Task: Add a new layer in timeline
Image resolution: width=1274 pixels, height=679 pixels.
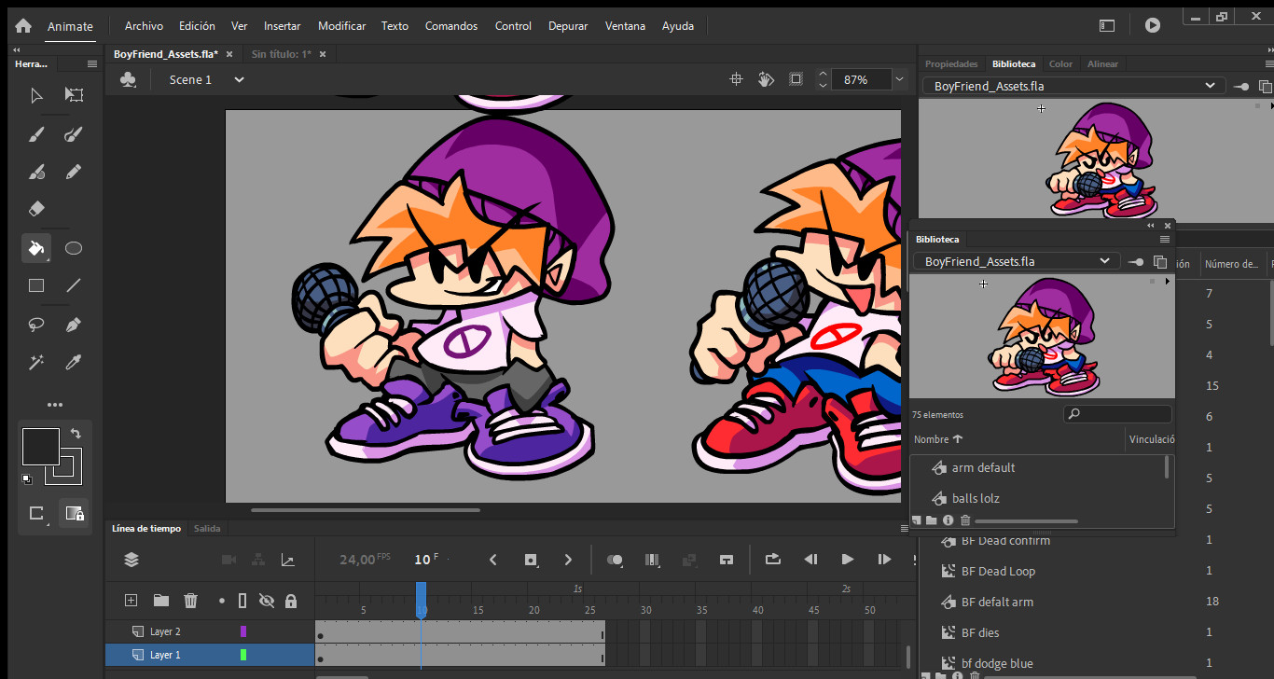Action: click(131, 601)
